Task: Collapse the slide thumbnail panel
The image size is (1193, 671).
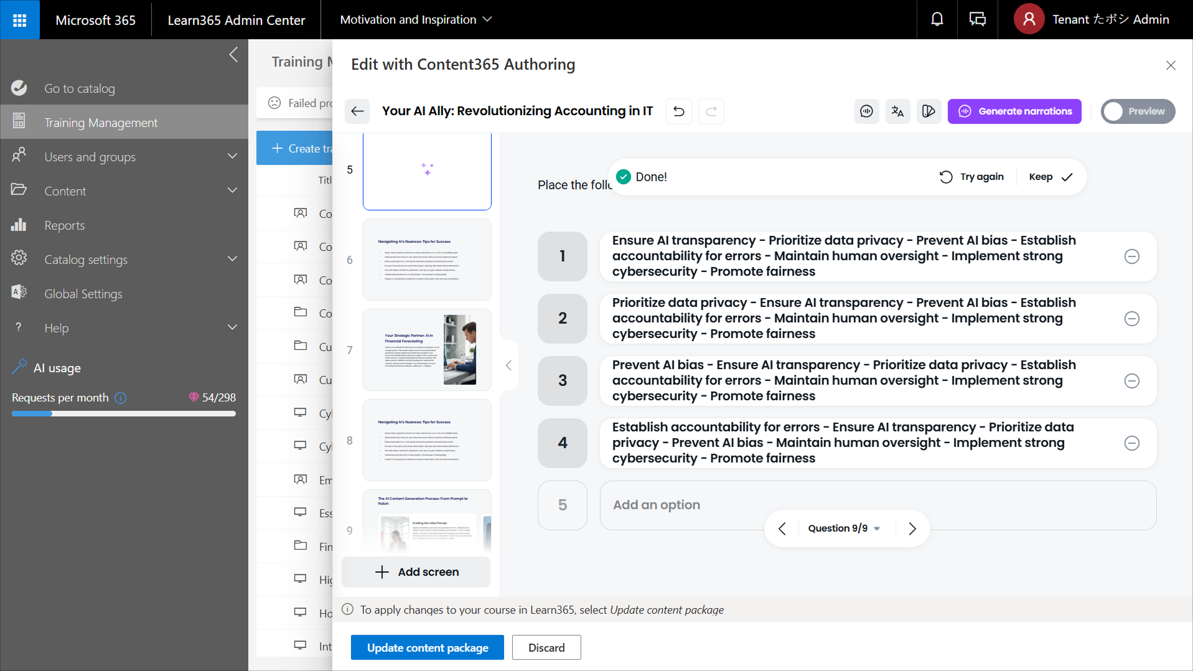Action: point(508,365)
